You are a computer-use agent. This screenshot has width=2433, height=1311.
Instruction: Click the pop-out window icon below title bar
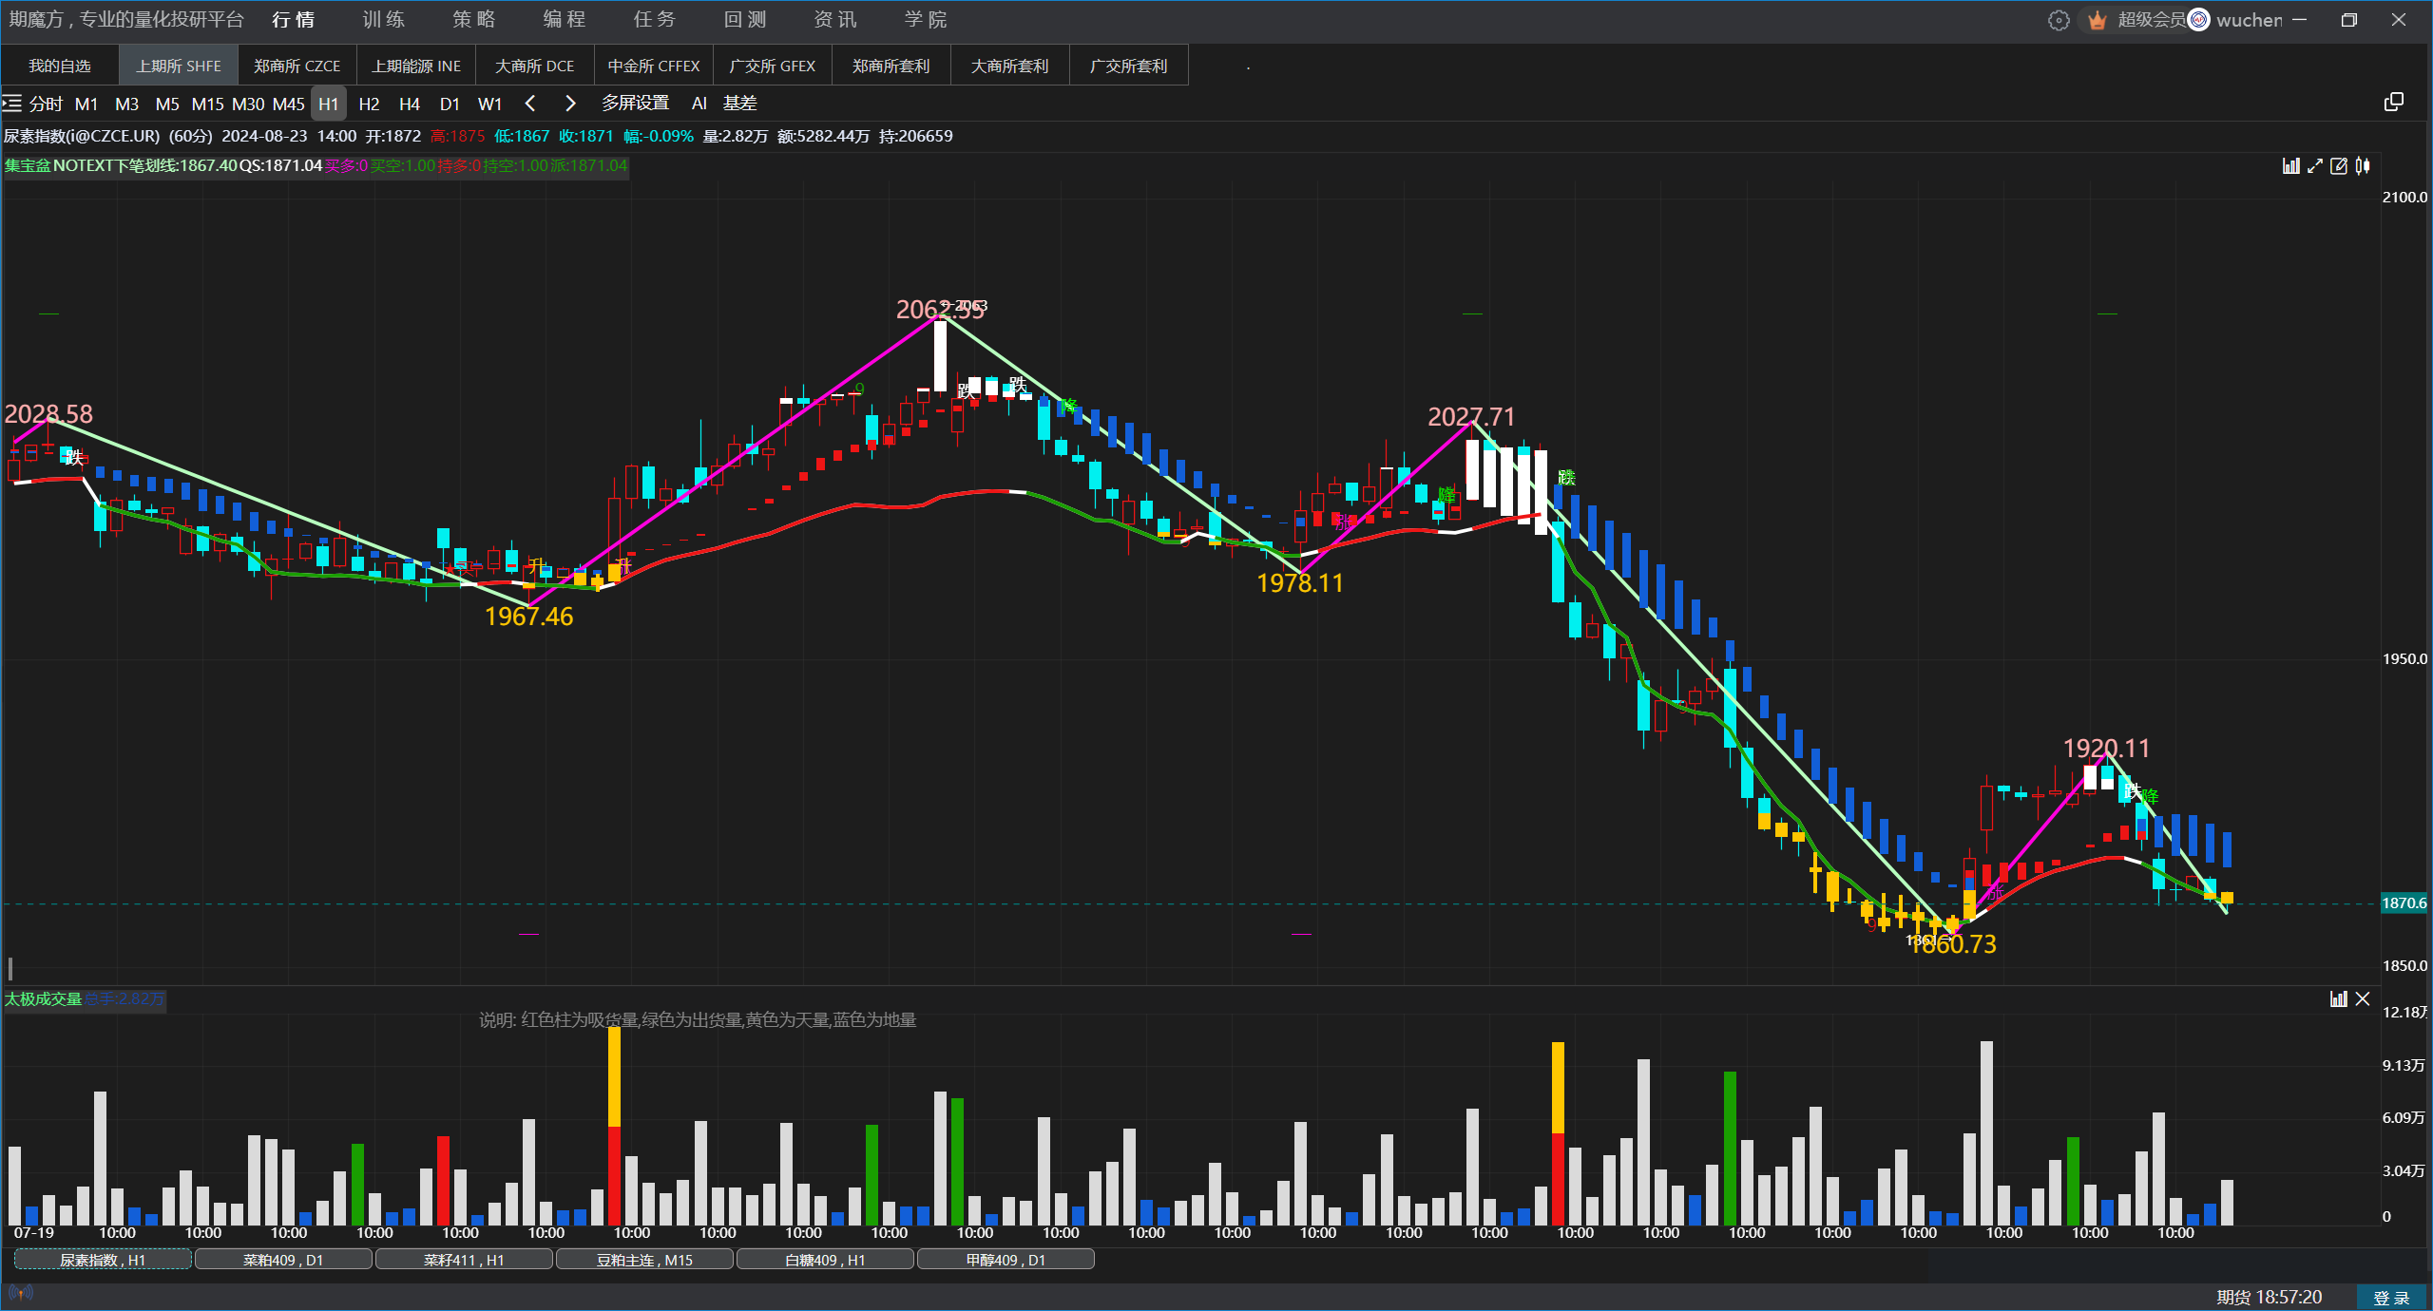coord(2394,103)
